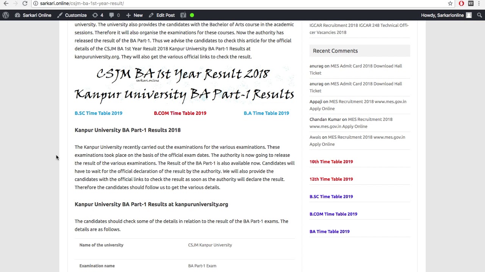Image resolution: width=485 pixels, height=272 pixels.
Task: Open Chandan Kumar's MES Recruitment comment link
Action: click(351, 123)
